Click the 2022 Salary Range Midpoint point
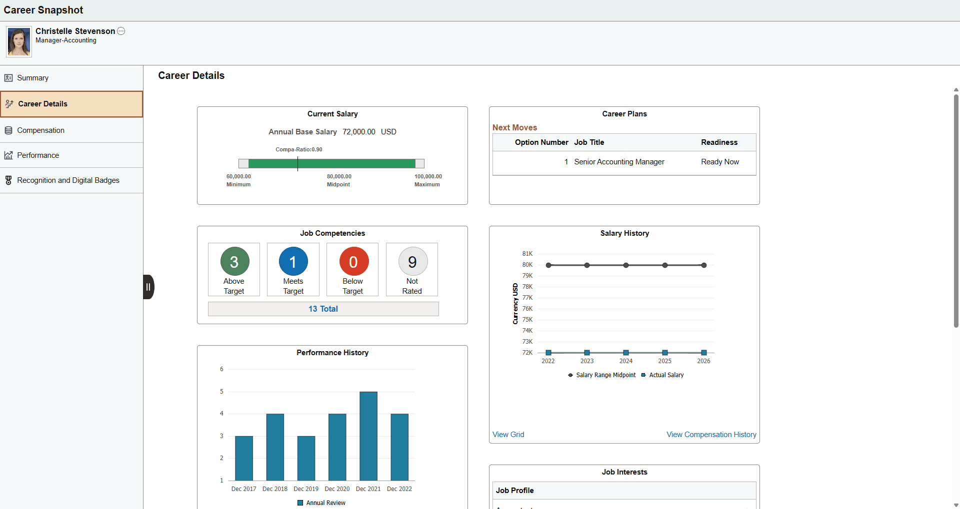Viewport: 960px width, 509px height. 548,265
